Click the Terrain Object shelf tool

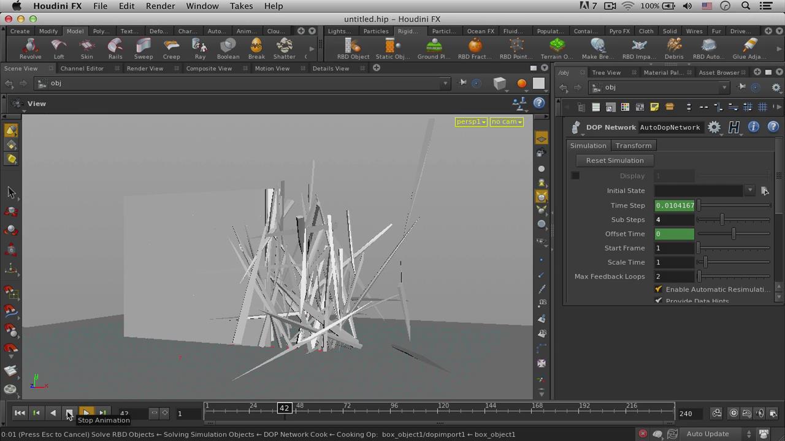pos(557,48)
